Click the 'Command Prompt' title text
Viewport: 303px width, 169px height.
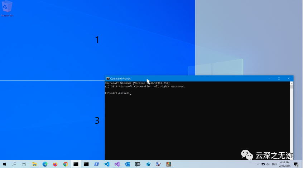click(120, 79)
